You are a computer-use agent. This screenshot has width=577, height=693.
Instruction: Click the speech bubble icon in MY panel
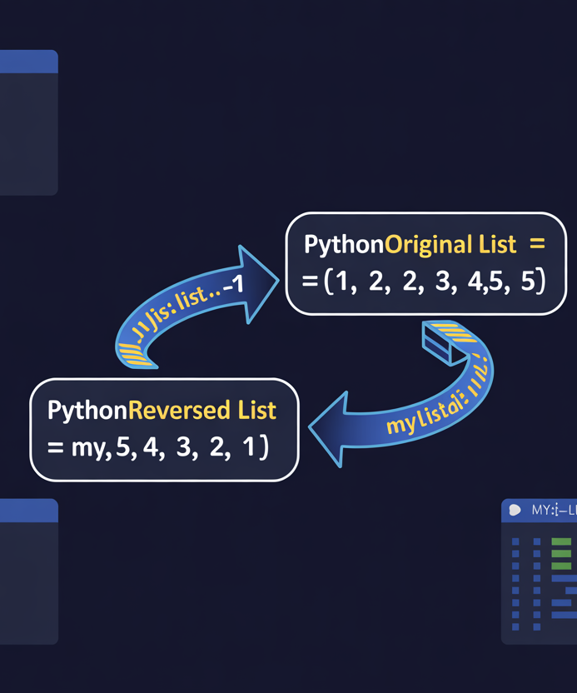[x=515, y=510]
